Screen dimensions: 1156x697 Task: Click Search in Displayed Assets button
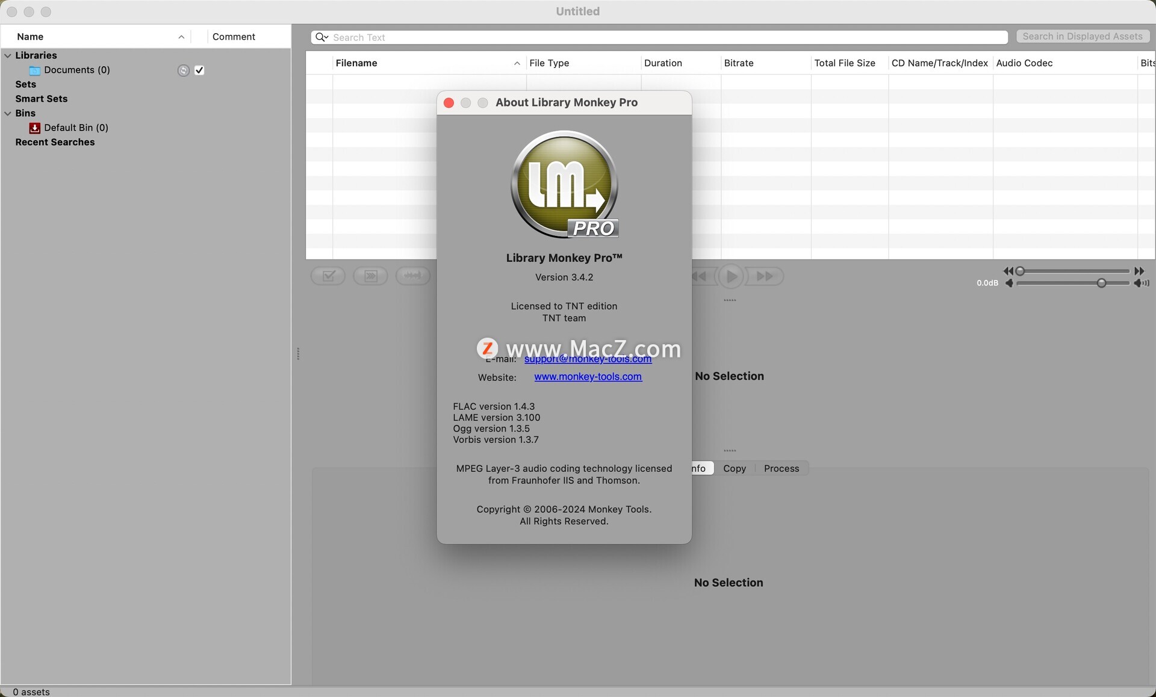click(1083, 36)
